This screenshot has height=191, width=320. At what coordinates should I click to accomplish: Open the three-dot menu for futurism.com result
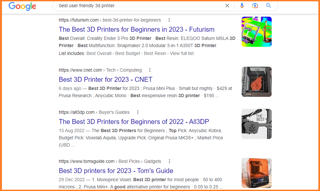point(169,20)
